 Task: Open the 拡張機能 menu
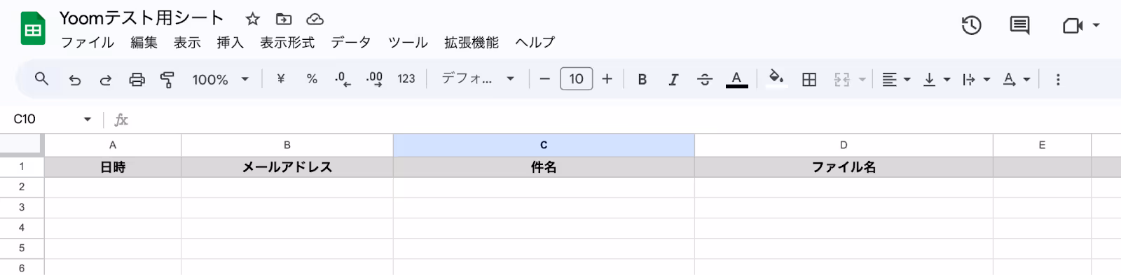tap(472, 43)
